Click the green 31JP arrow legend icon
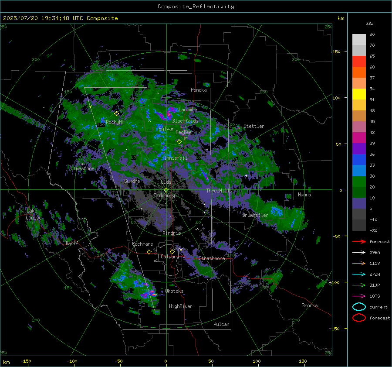392x367 pixels. pyautogui.click(x=359, y=285)
